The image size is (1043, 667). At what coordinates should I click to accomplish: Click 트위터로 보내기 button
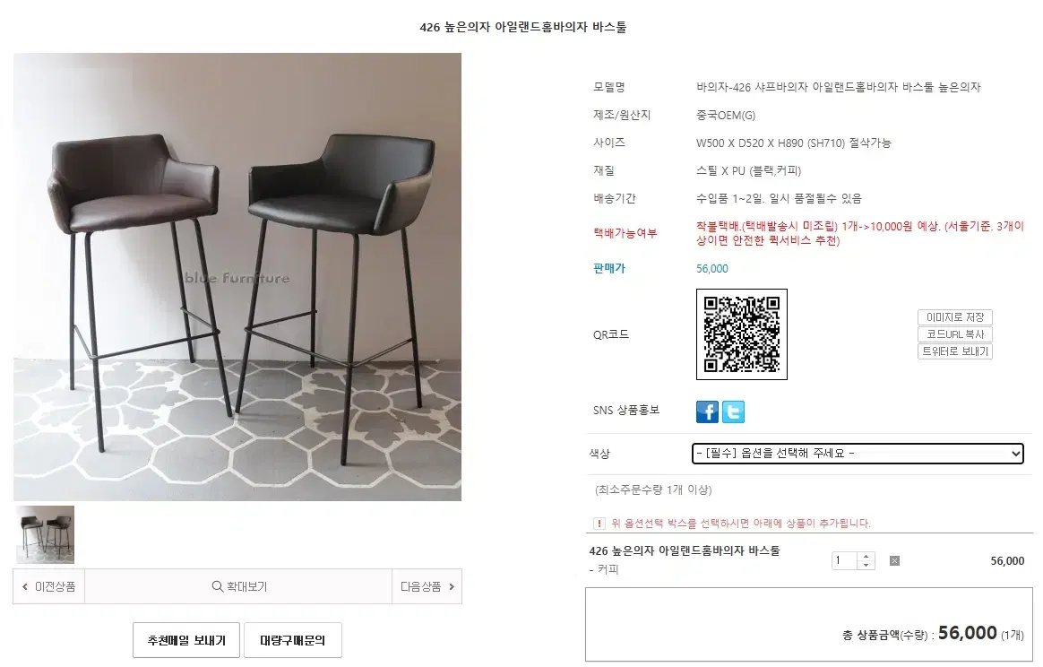[954, 351]
